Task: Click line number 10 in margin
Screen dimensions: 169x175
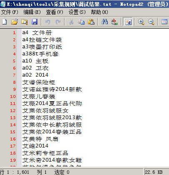Action: point(13,97)
